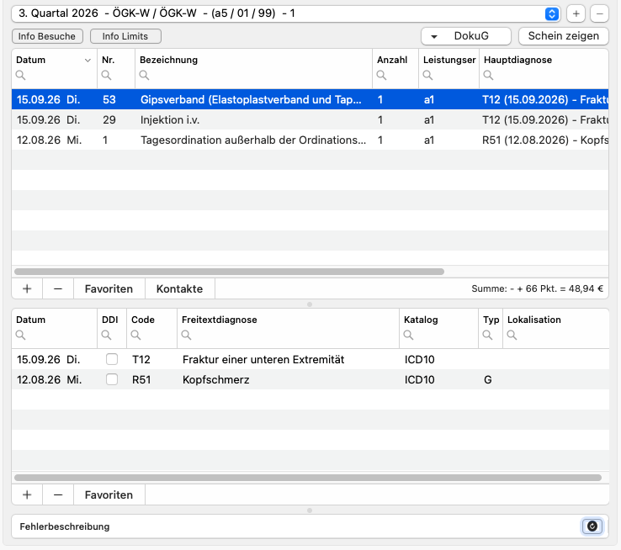
Task: Tick the DDI checkbox for the R51 Kopfschmerz row
Action: (112, 379)
